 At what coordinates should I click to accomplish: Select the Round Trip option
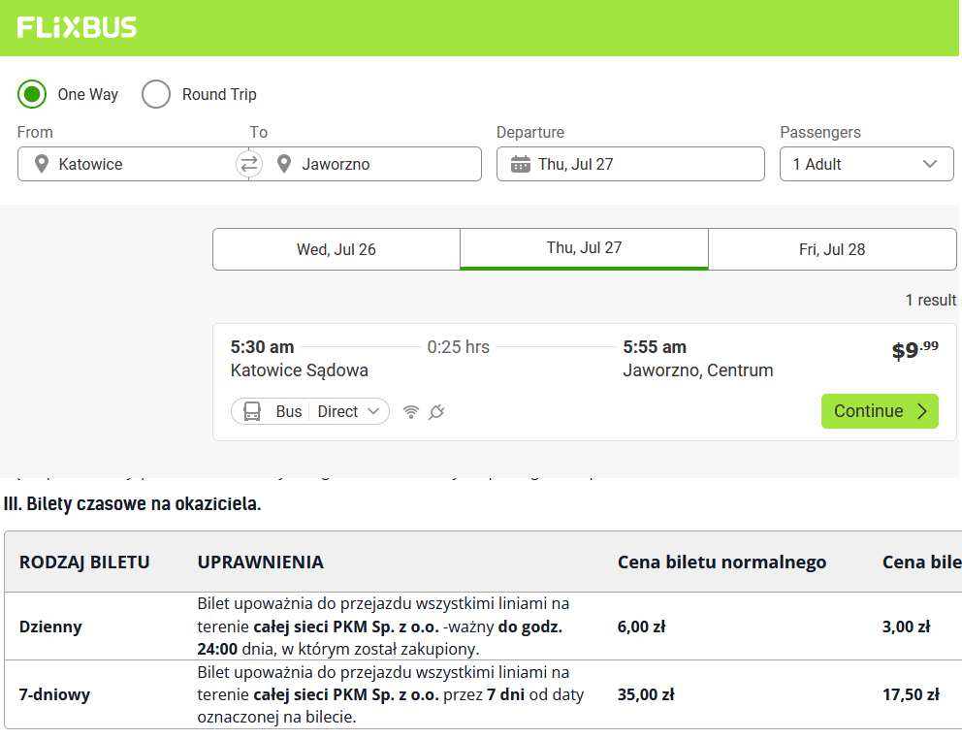click(x=156, y=94)
